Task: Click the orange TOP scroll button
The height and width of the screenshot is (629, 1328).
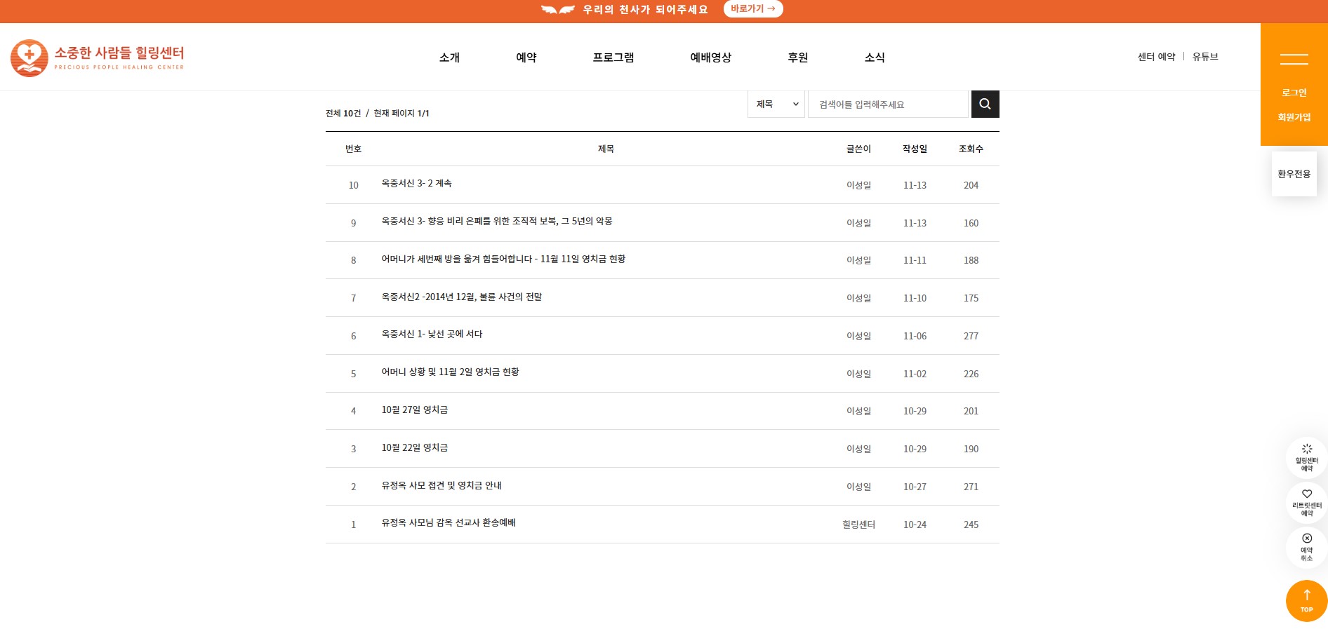Action: coord(1306,600)
